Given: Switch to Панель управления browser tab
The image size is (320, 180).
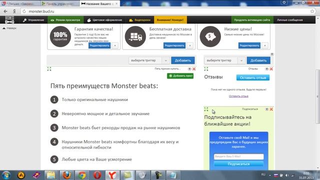Looking at the screenshot, I should (59, 3).
